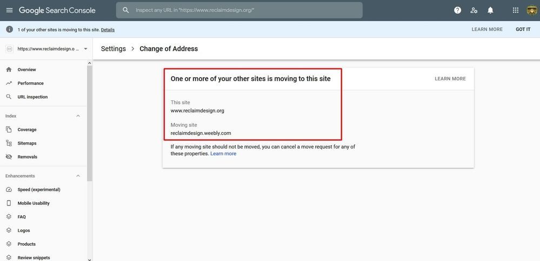Open the FAQ enhancement report
The height and width of the screenshot is (261, 540).
tap(22, 217)
